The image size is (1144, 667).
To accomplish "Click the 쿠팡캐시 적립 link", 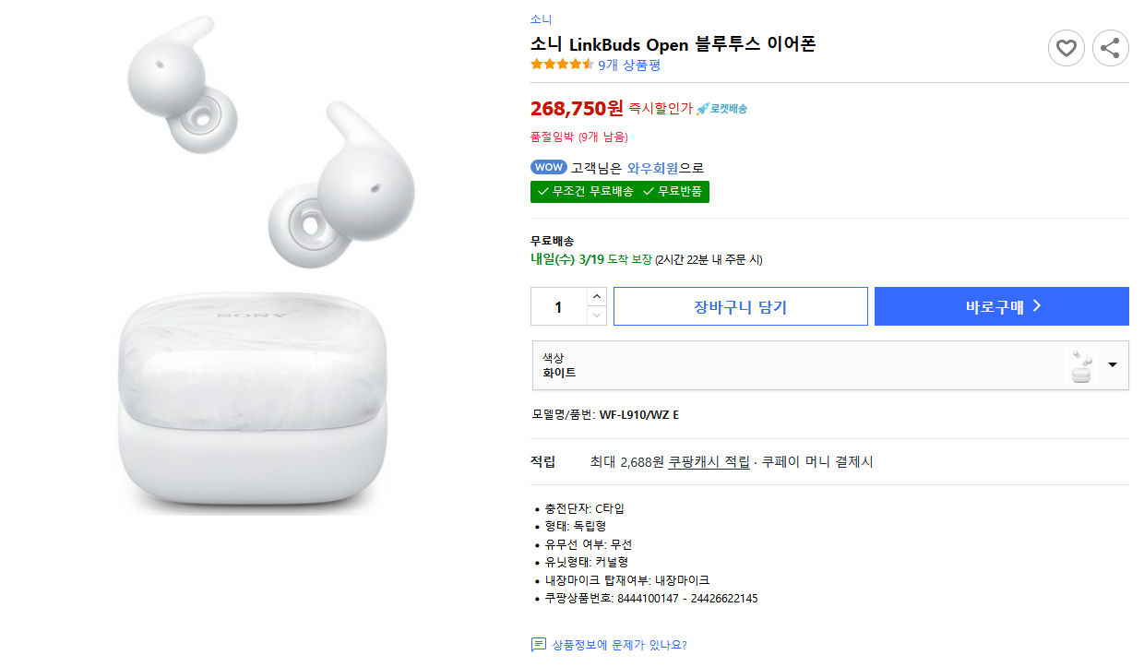I will [709, 461].
